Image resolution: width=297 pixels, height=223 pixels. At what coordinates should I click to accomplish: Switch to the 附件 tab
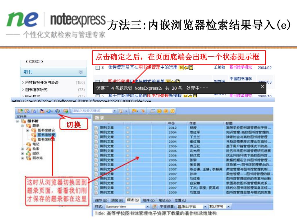(x=148, y=200)
